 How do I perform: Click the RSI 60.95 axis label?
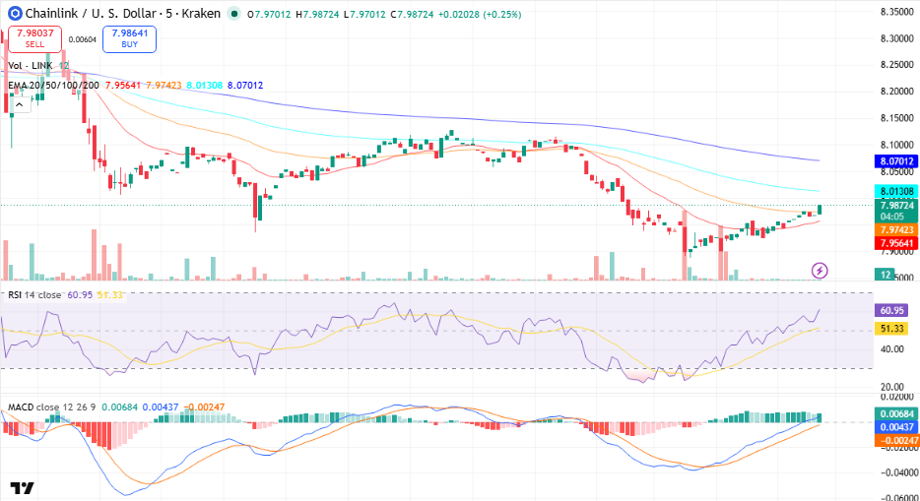click(891, 311)
